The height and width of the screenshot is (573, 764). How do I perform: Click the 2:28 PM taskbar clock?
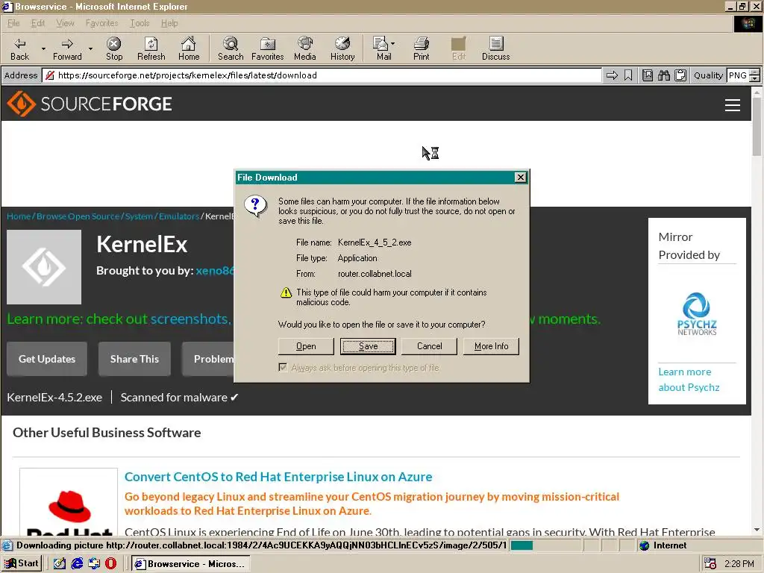click(x=739, y=564)
